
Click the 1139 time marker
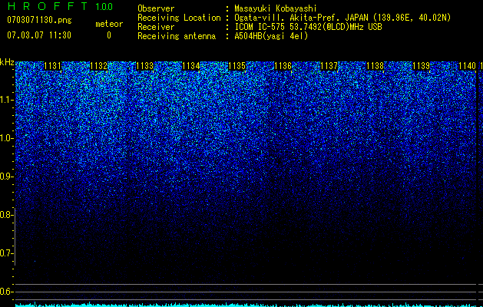(x=421, y=66)
